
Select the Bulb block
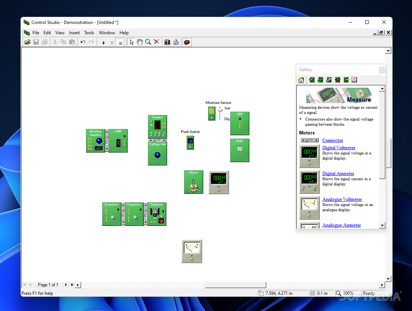(x=240, y=150)
